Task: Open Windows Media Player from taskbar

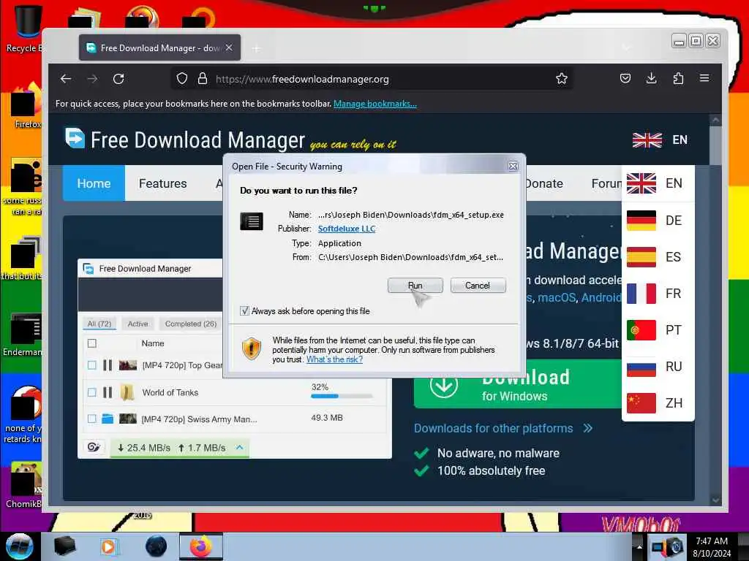Action: point(109,546)
